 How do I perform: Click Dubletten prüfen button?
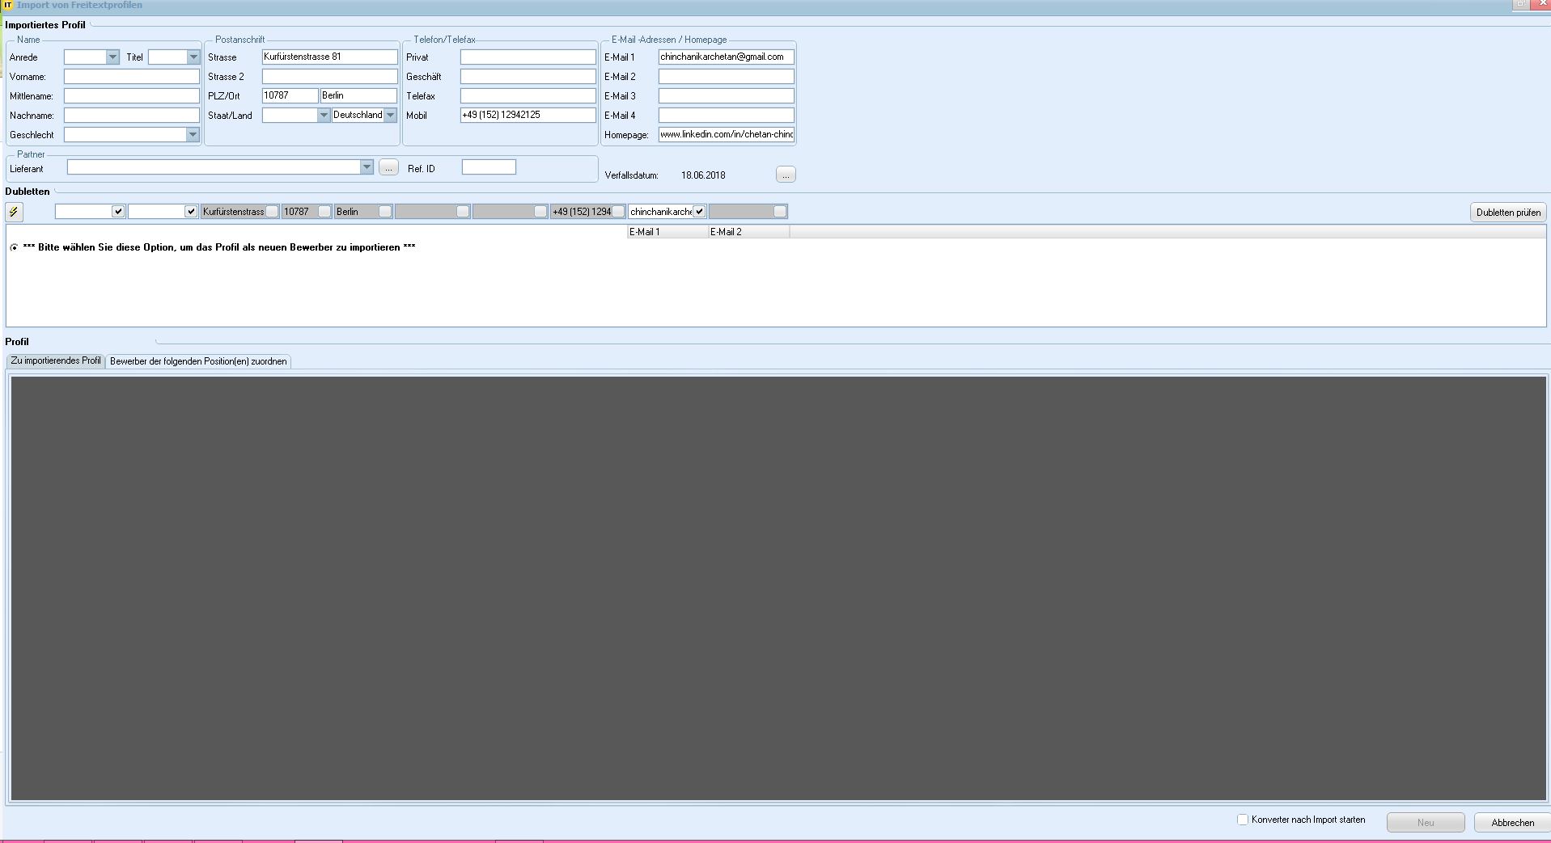tap(1508, 213)
